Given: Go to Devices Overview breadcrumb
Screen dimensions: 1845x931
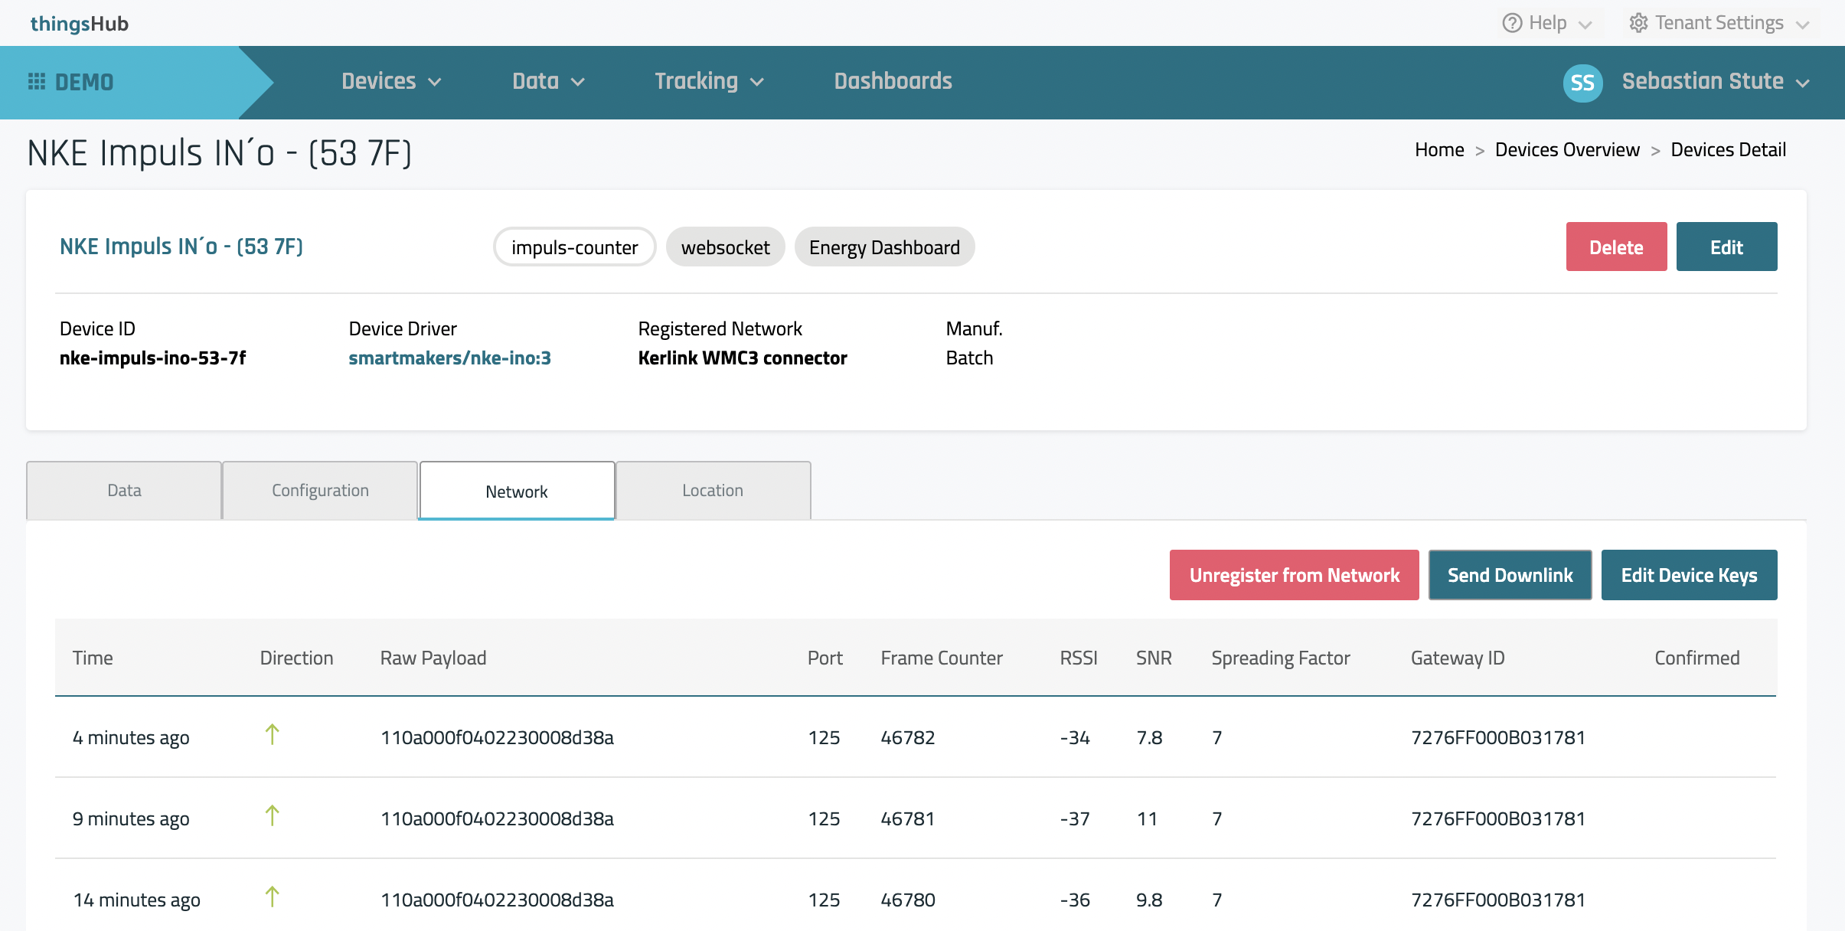Looking at the screenshot, I should 1567,149.
